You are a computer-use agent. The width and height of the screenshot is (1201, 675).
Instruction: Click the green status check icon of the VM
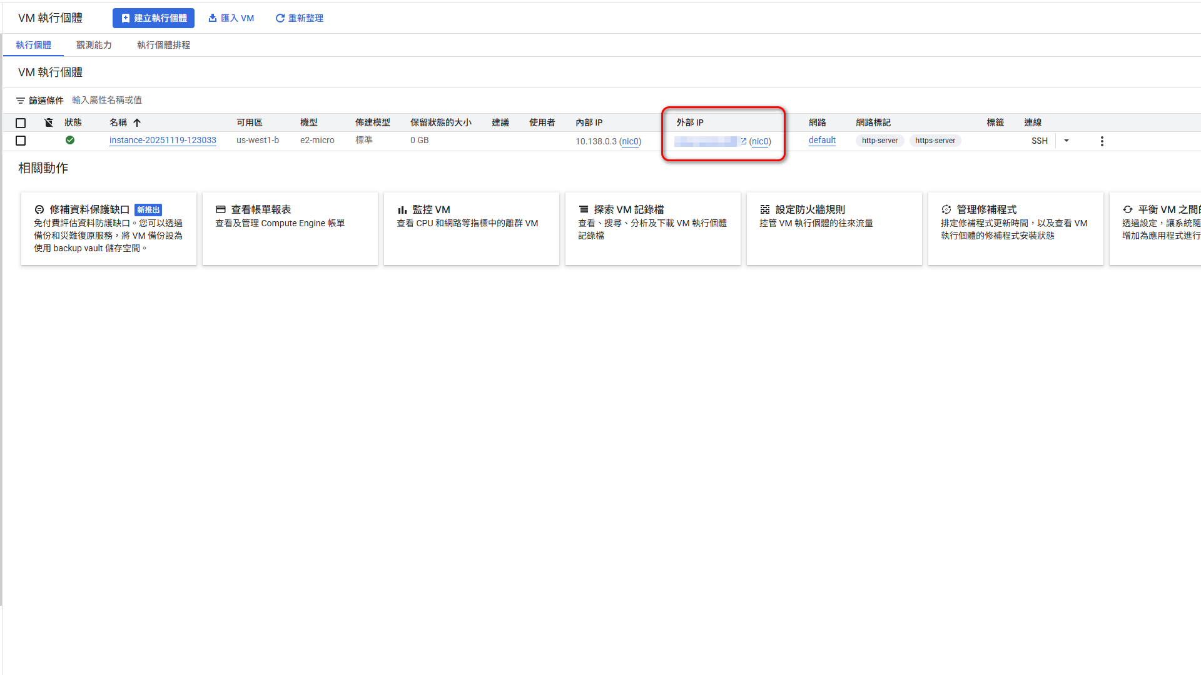tap(69, 140)
